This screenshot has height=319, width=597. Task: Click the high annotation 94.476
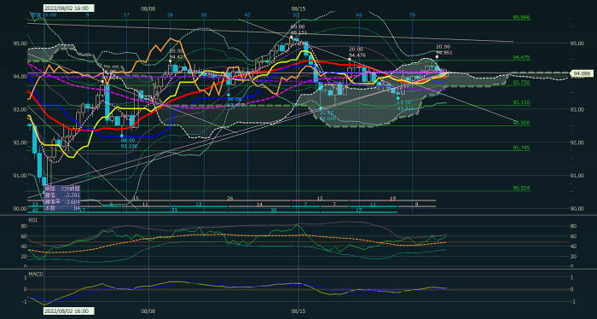356,55
